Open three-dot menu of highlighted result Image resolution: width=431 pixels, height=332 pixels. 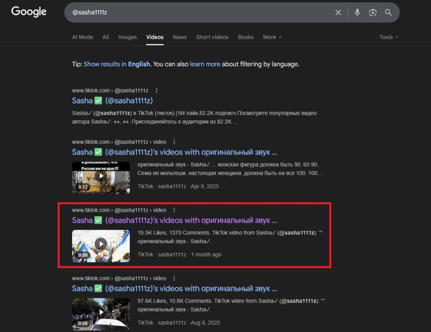(174, 210)
